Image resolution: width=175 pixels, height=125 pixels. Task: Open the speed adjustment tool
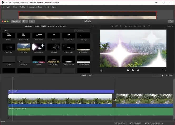[x=139, y=26]
